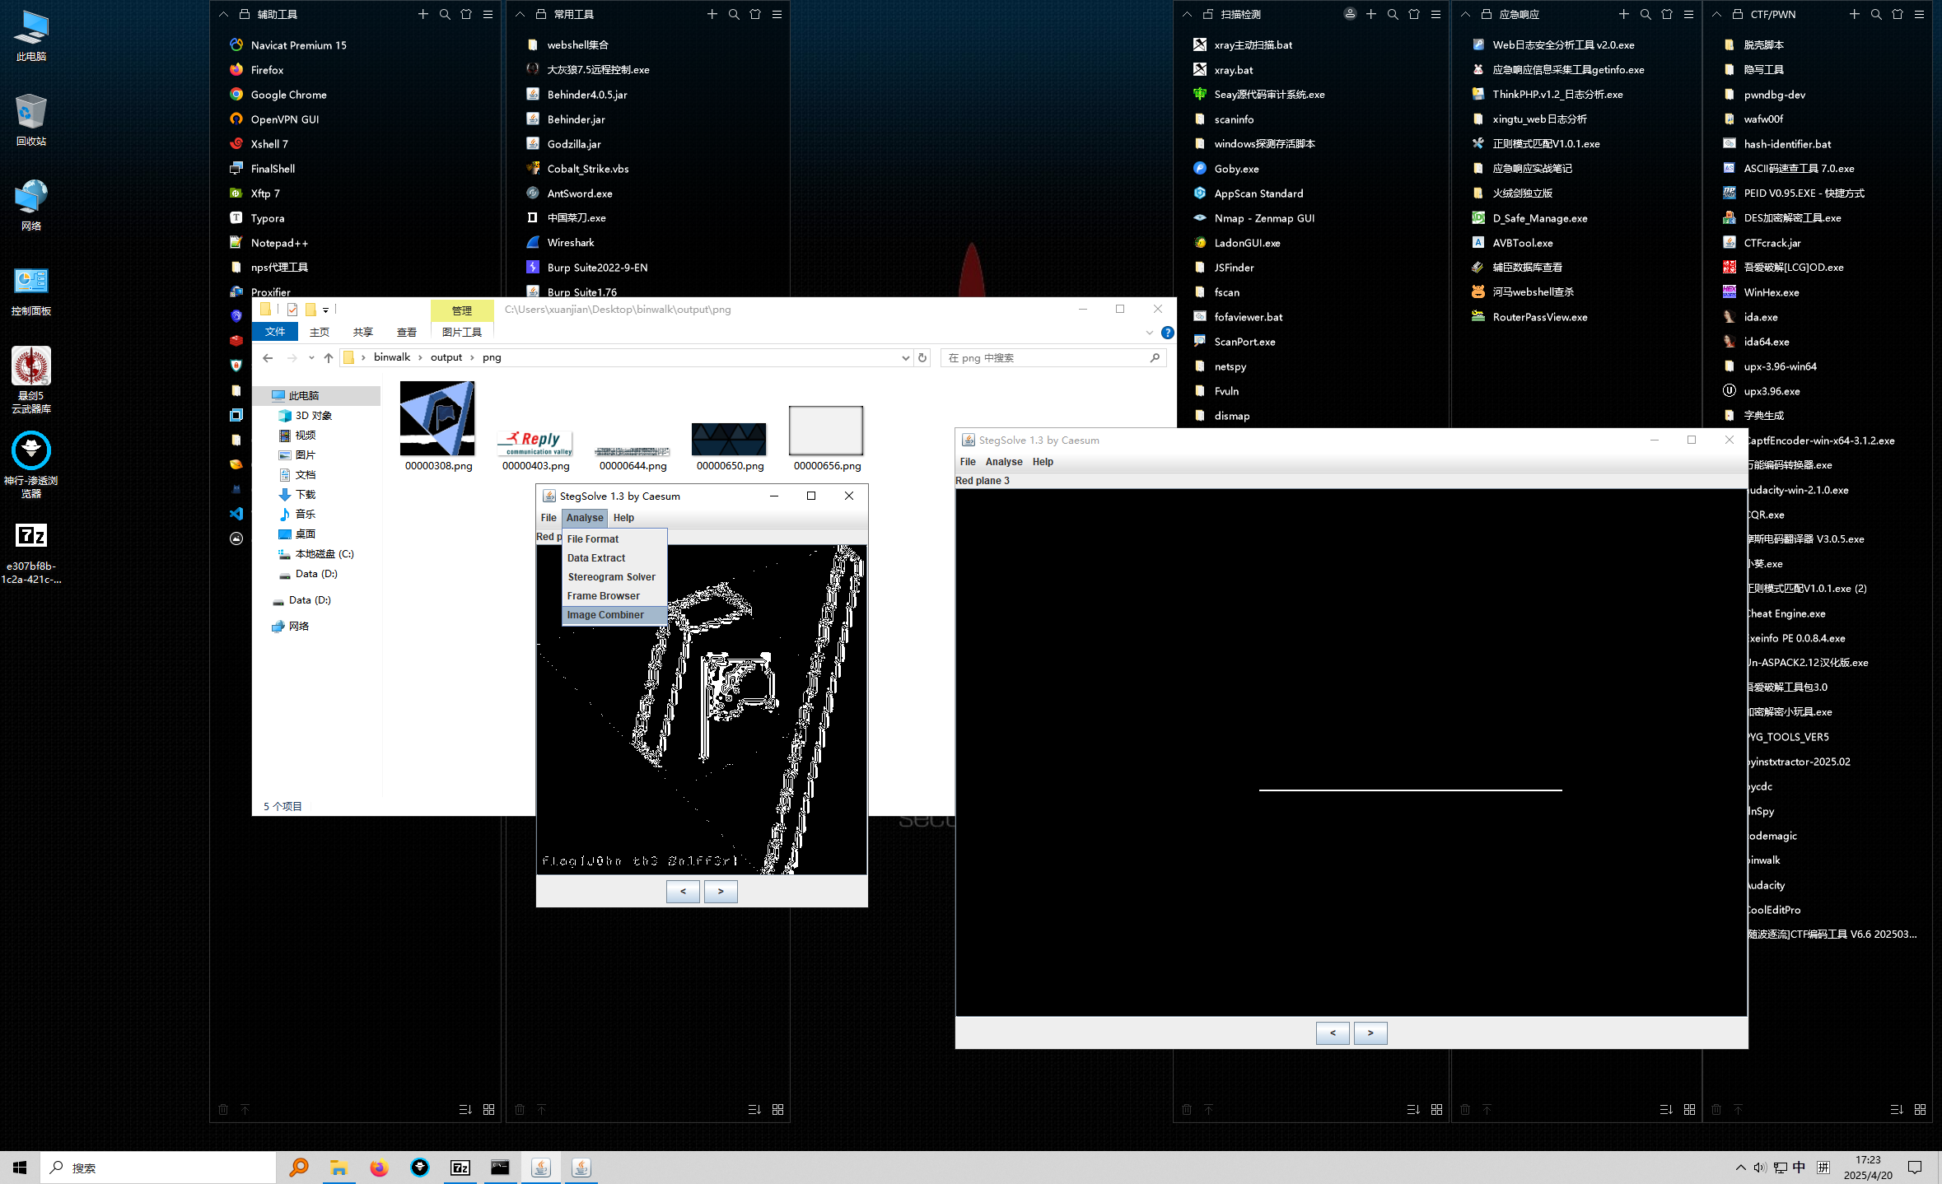
Task: Select Data Extract in the Analyse menu
Action: [596, 558]
